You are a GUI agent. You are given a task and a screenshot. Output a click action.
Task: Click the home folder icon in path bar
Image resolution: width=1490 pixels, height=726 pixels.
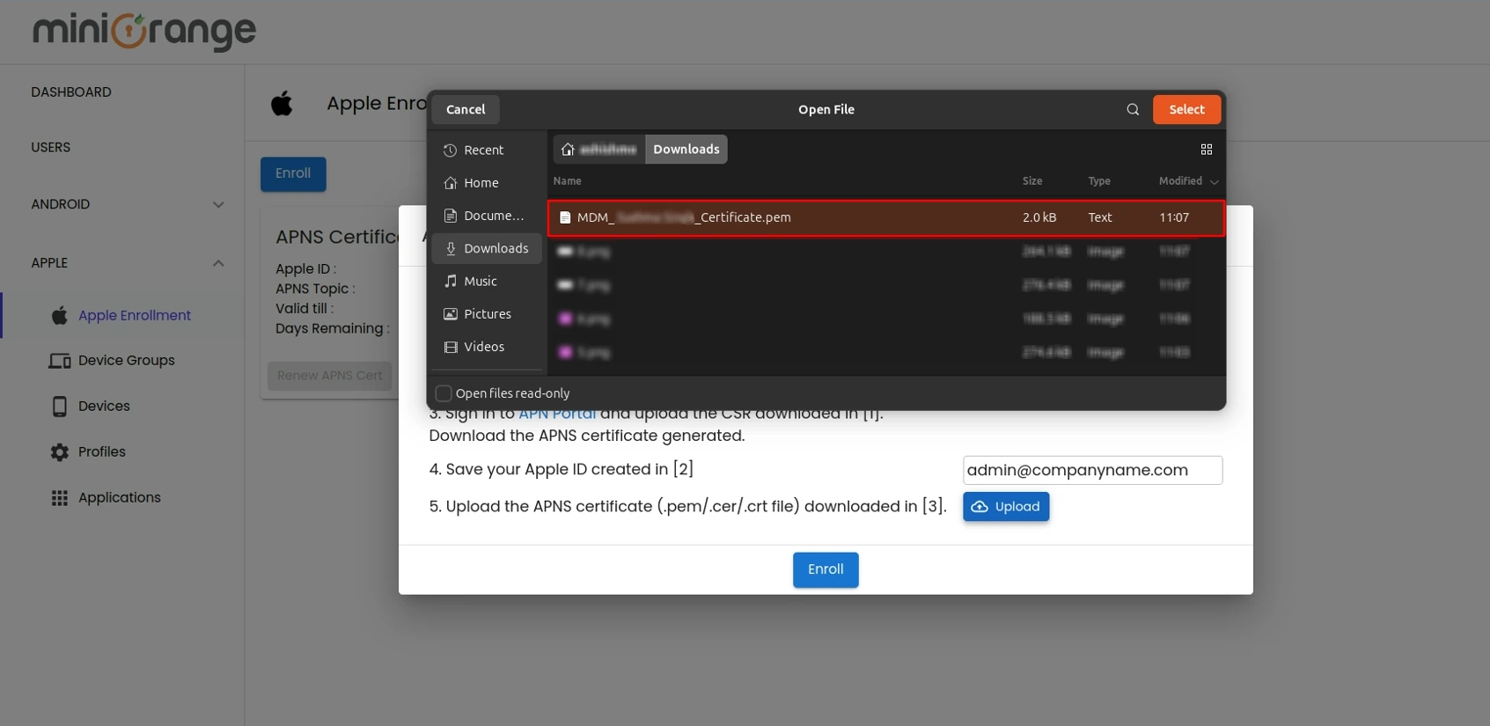(x=568, y=150)
